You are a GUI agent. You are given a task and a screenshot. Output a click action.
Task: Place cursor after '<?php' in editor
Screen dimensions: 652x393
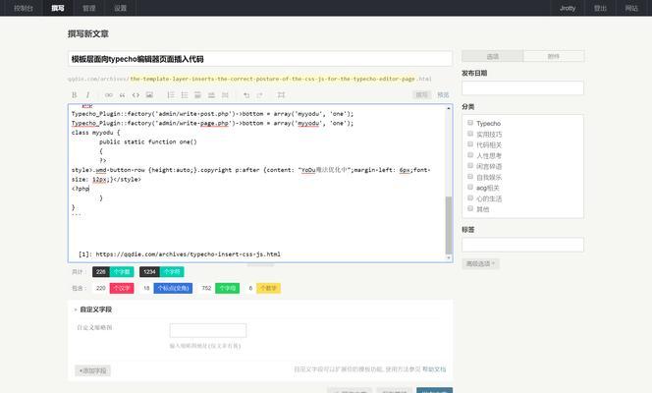(89, 189)
